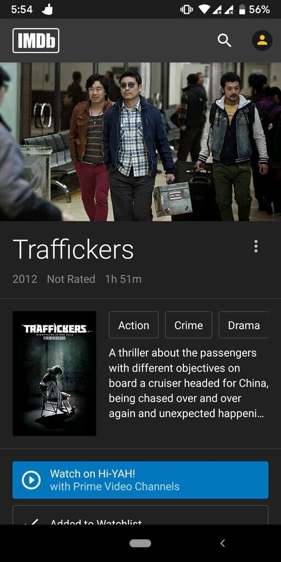Tap the Wi-Fi status icon
The width and height of the screenshot is (281, 562).
(x=205, y=9)
